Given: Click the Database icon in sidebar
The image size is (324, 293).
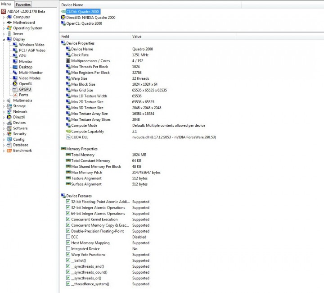Looking at the screenshot, I should pos(9,145).
